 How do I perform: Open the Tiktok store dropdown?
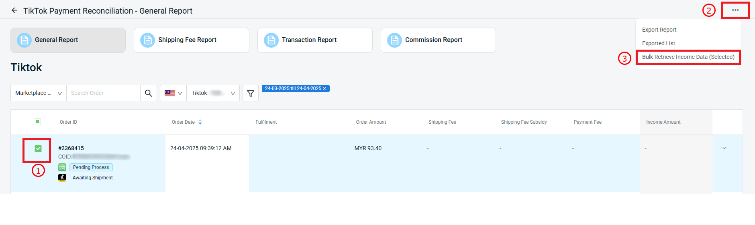(213, 93)
